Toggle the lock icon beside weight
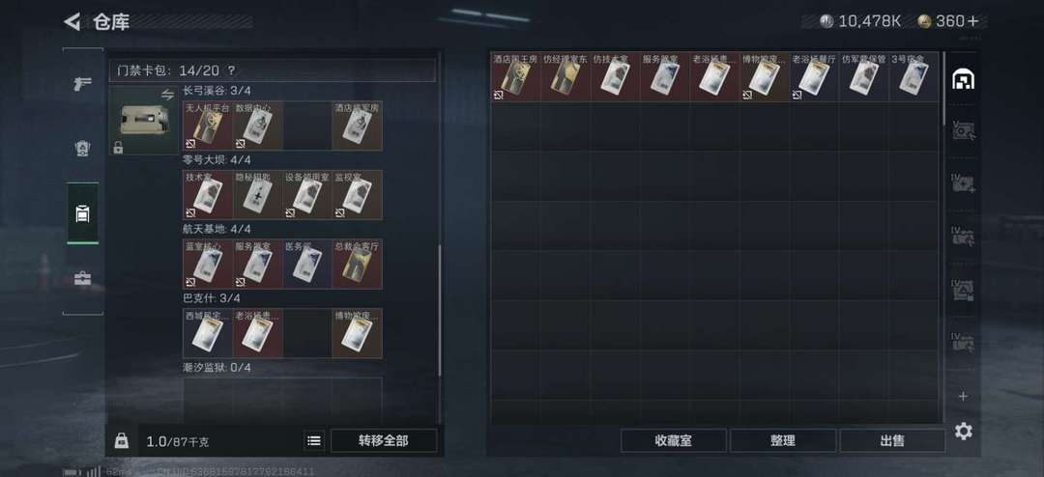The height and width of the screenshot is (477, 1044). pyautogui.click(x=121, y=440)
